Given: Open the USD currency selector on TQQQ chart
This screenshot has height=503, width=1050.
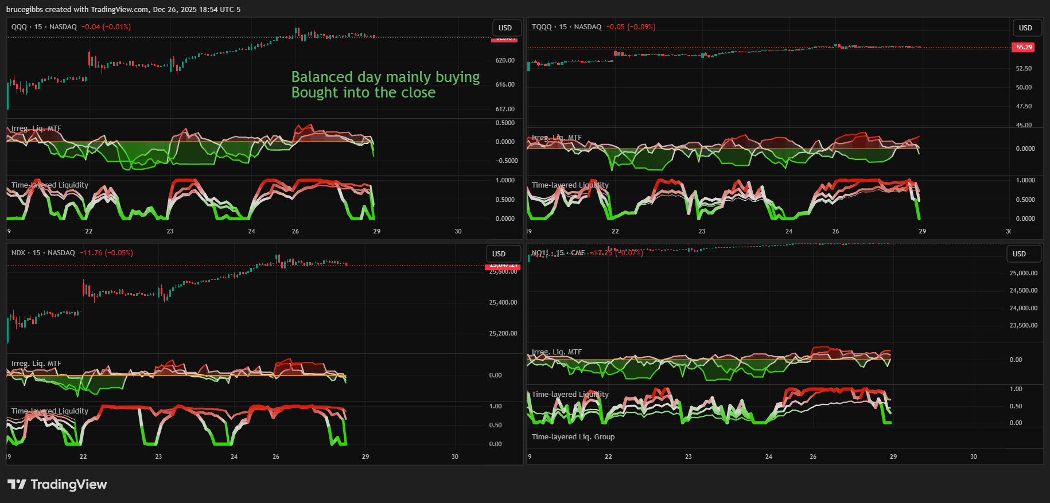Looking at the screenshot, I should pos(1025,28).
